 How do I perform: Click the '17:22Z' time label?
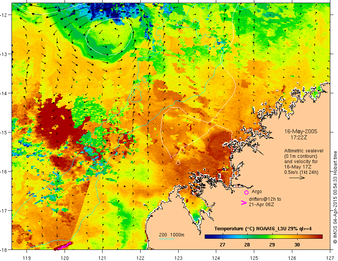298,137
